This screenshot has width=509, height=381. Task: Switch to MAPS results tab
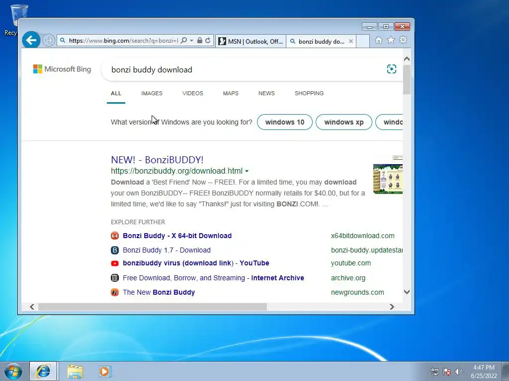231,93
